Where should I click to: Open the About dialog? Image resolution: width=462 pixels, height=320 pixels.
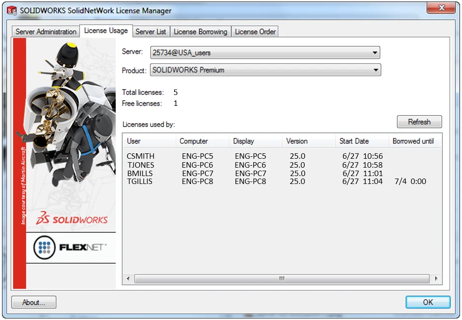(34, 302)
